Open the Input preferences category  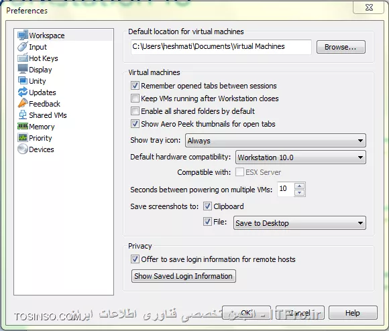(38, 47)
